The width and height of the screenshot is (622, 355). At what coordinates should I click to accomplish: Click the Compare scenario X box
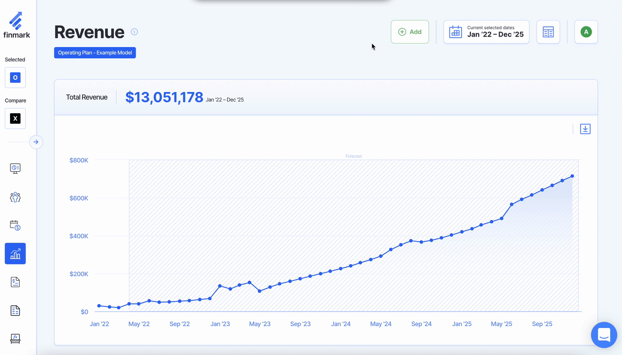pos(15,118)
